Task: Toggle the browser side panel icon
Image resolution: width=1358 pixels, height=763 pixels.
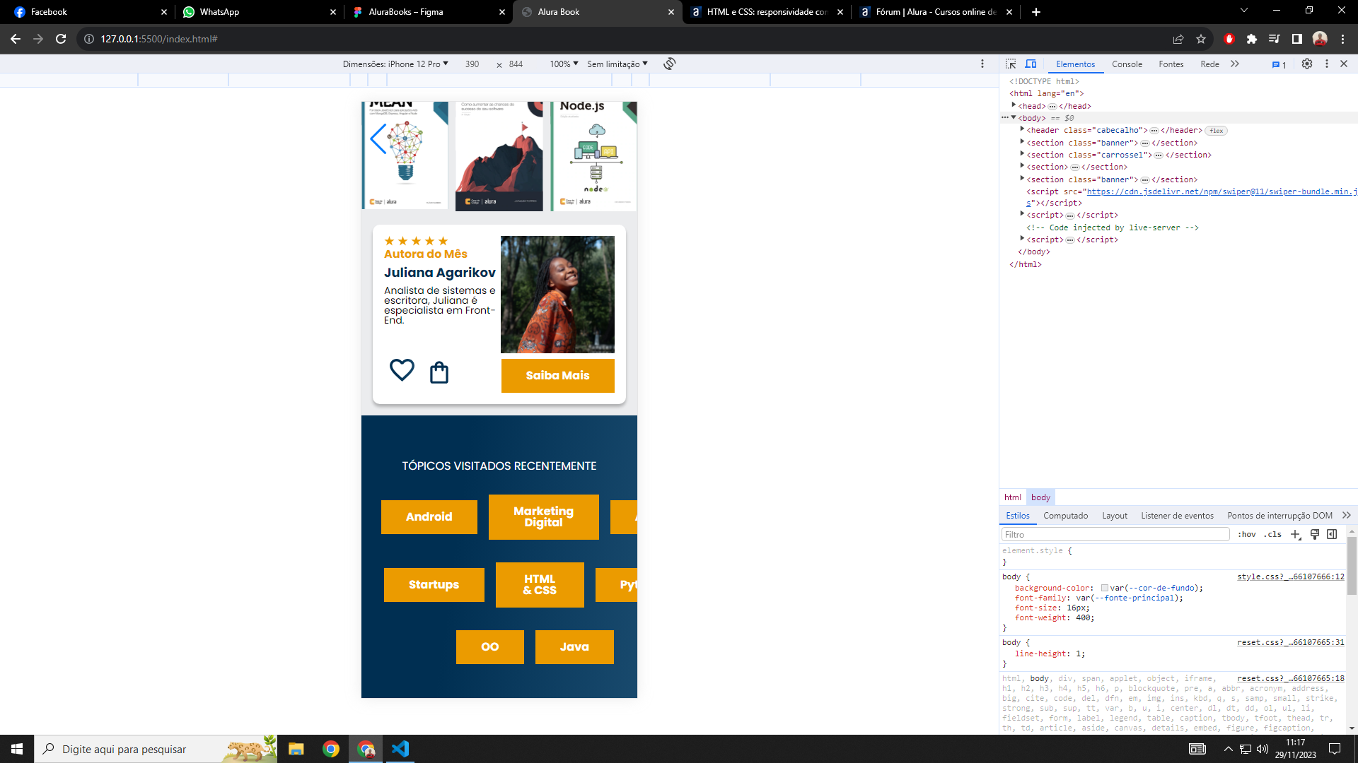Action: click(1297, 39)
